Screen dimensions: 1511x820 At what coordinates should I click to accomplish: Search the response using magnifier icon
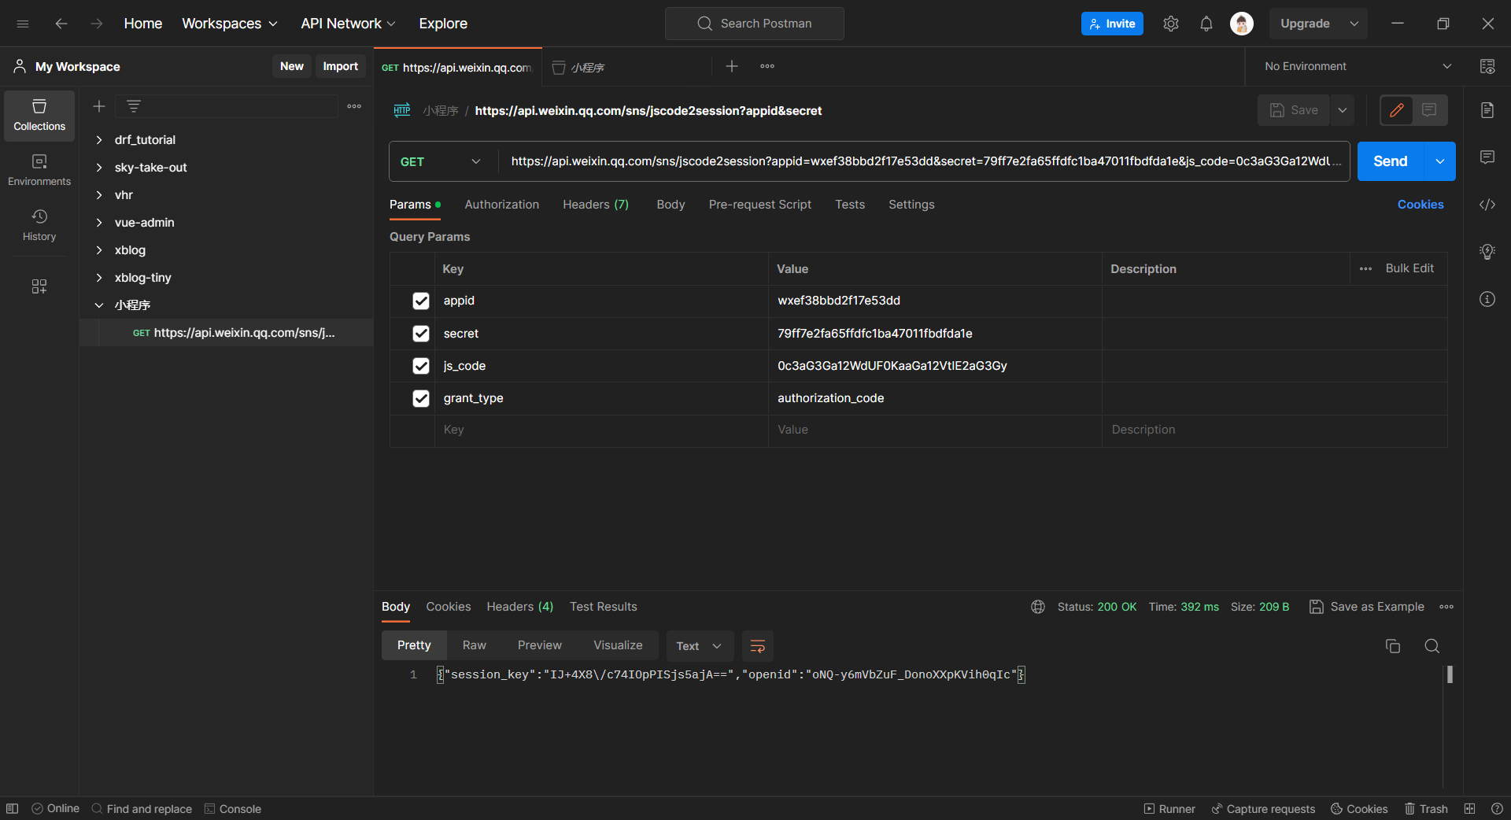pos(1432,646)
